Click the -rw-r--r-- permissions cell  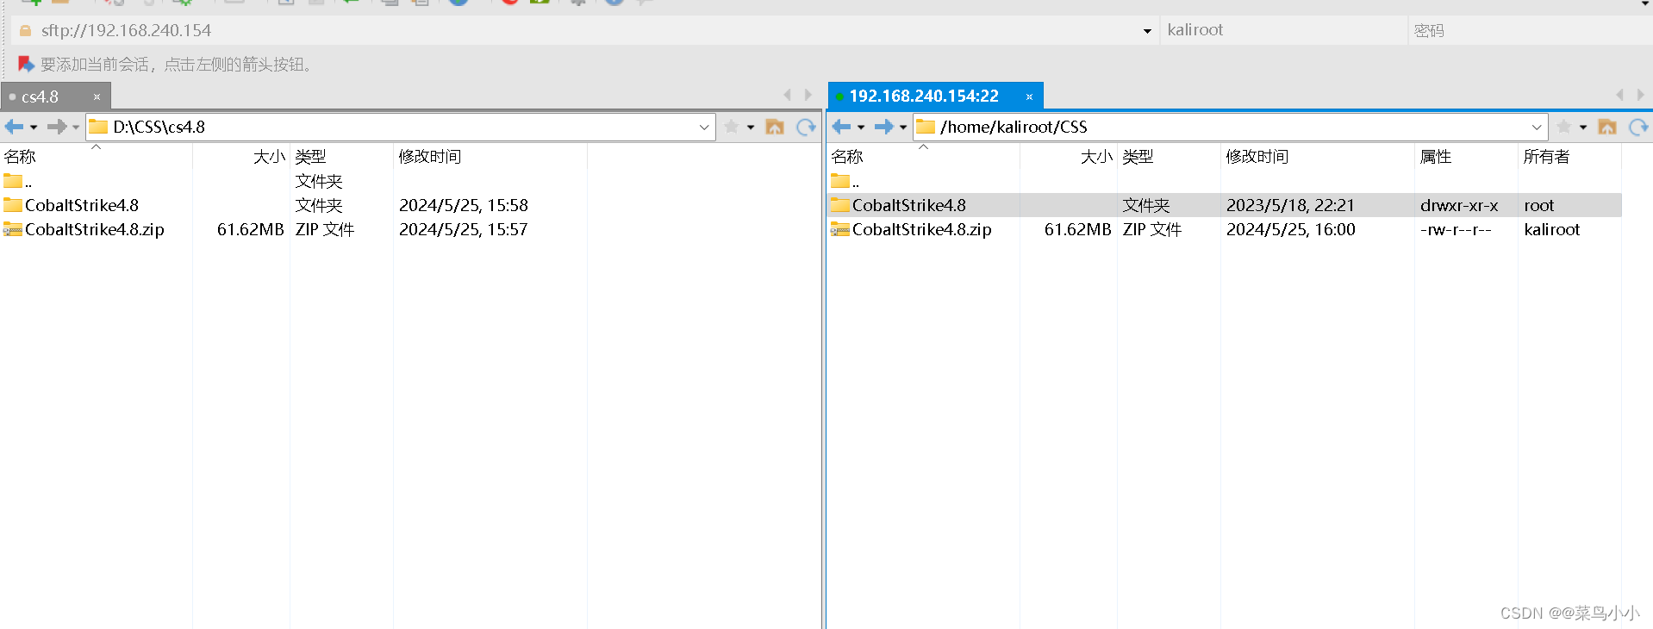coord(1456,229)
